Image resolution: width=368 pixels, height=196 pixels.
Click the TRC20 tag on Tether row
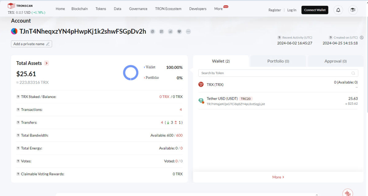click(x=246, y=99)
